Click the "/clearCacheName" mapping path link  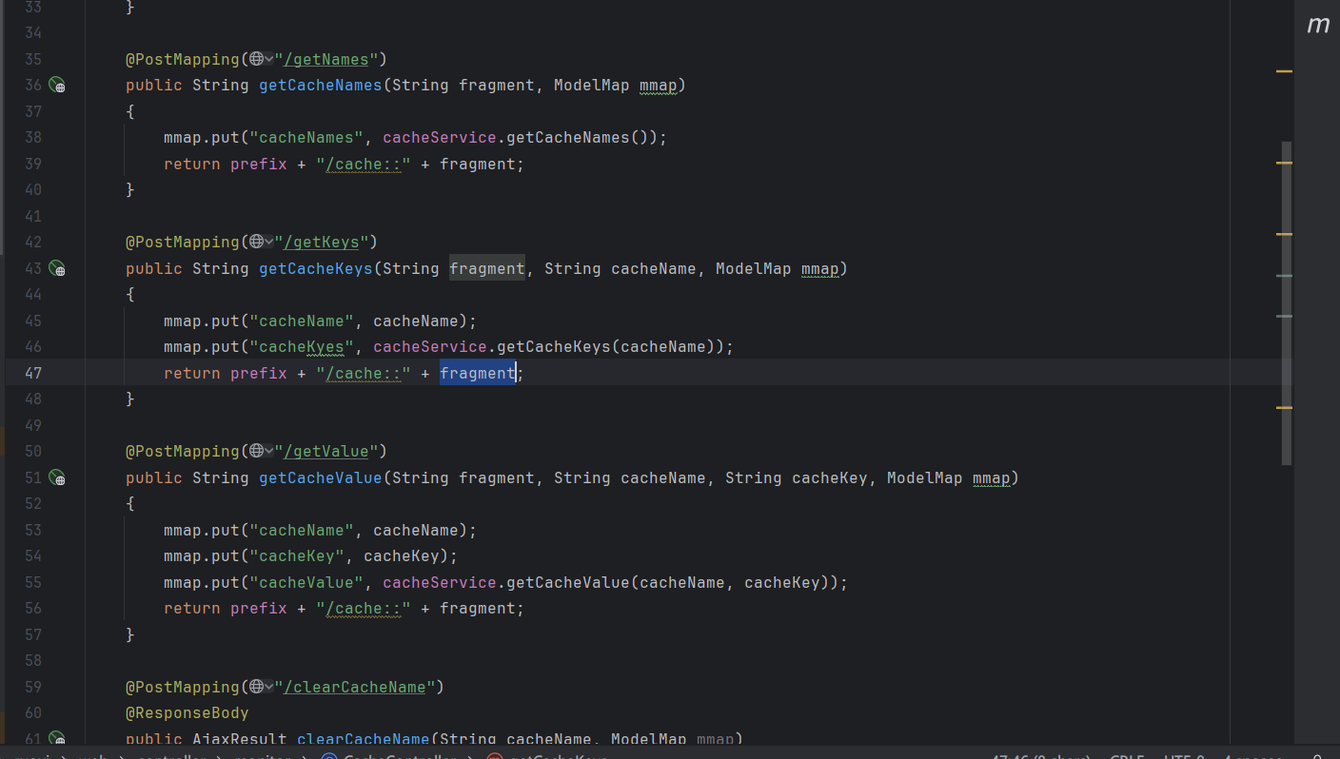pyautogui.click(x=355, y=687)
